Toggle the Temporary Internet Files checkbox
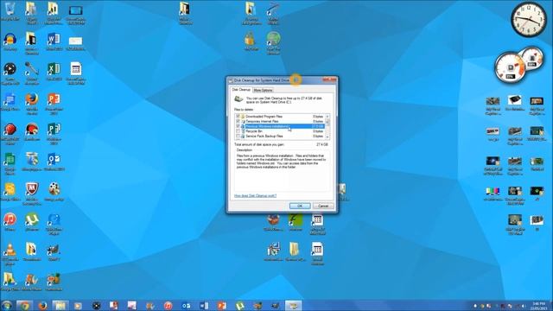 [x=238, y=121]
